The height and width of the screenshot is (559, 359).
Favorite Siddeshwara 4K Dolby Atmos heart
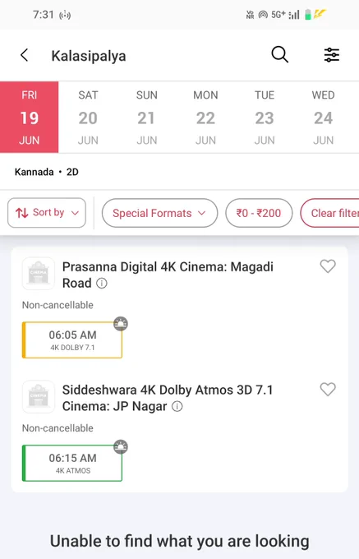click(x=328, y=390)
